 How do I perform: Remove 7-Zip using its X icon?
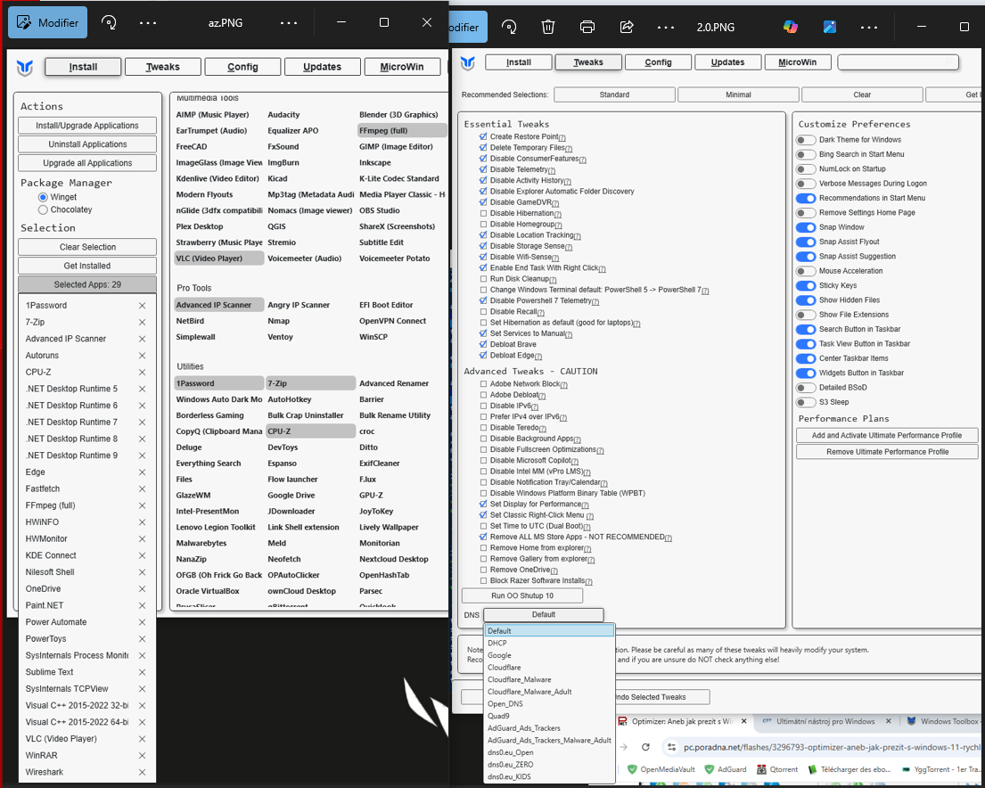click(x=142, y=323)
